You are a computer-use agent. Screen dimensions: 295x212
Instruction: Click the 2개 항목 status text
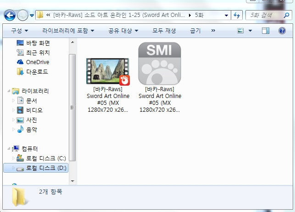point(50,191)
